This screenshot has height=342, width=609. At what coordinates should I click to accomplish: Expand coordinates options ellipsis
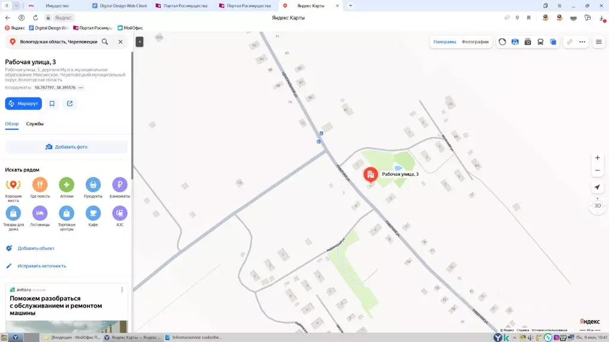point(81,88)
